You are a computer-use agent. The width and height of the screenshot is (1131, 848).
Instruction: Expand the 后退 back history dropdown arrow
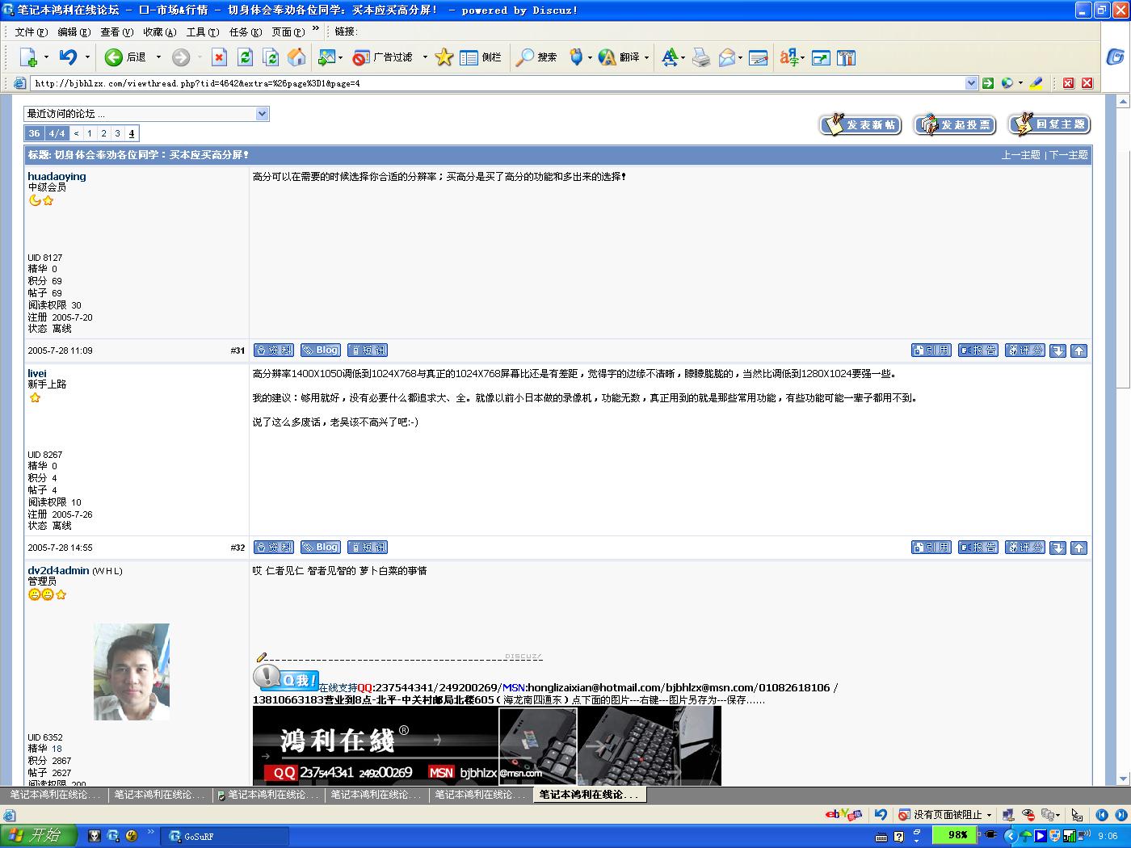(x=158, y=57)
